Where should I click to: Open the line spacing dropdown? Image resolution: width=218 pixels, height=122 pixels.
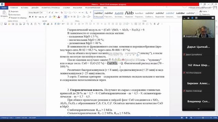[x=79, y=17]
